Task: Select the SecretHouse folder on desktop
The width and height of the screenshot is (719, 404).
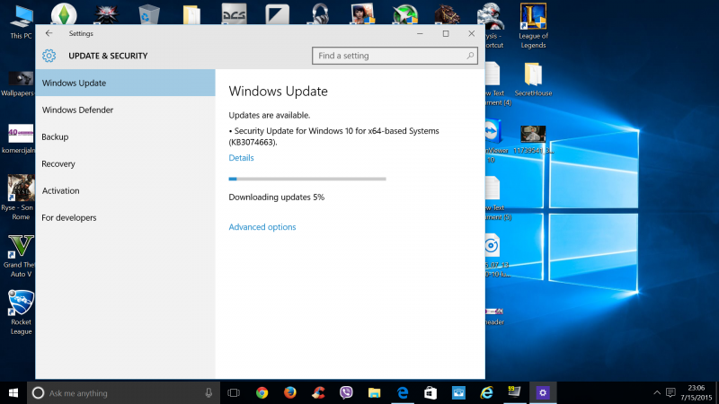Action: (533, 80)
